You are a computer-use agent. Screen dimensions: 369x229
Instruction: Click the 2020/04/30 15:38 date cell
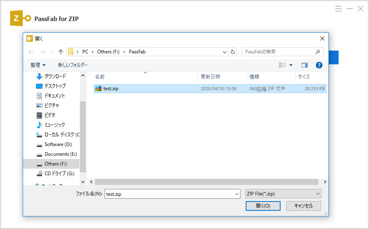point(219,89)
